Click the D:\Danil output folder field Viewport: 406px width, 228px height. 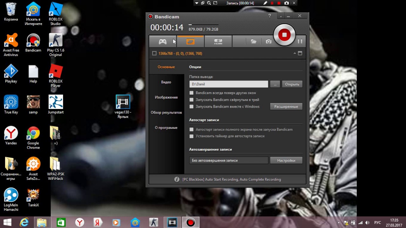(x=229, y=84)
